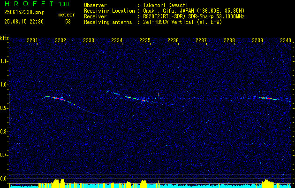Click receiver text R820T2(RTL-SDR) SDR-Sharp 53.1000MHz

tap(194, 16)
